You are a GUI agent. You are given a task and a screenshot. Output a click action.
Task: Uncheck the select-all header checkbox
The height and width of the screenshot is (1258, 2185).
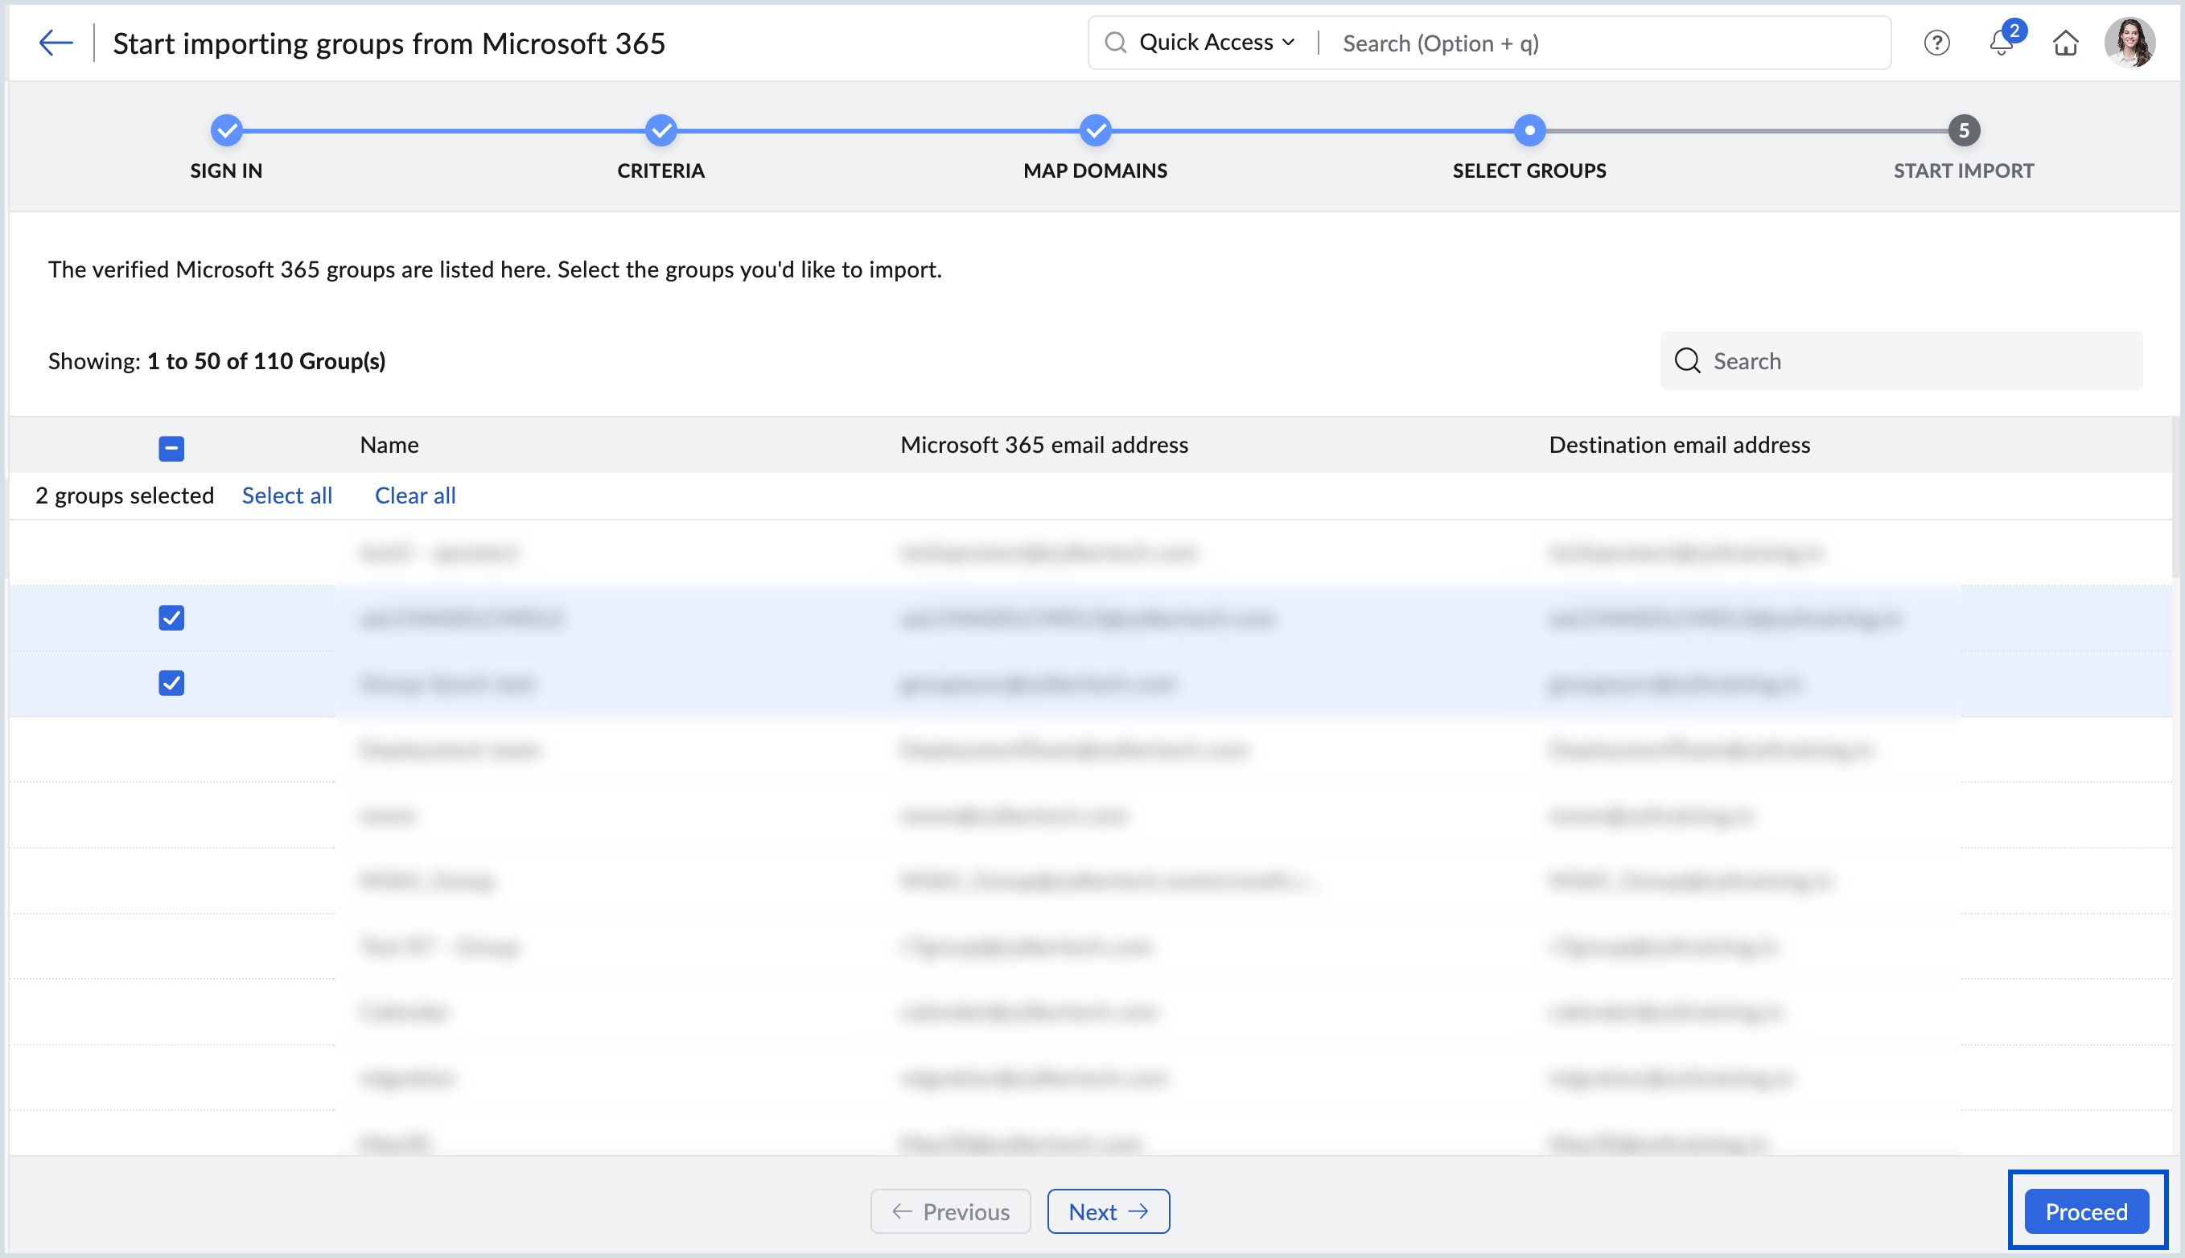tap(171, 448)
